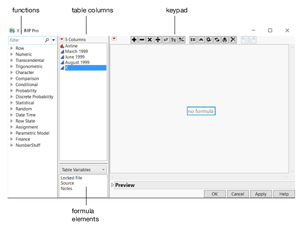Click the delete expression X keypad button

click(x=233, y=40)
